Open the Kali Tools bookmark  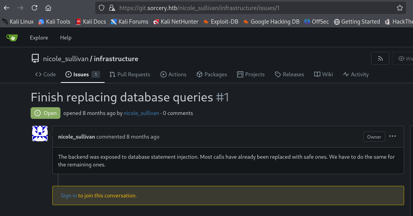coord(54,22)
